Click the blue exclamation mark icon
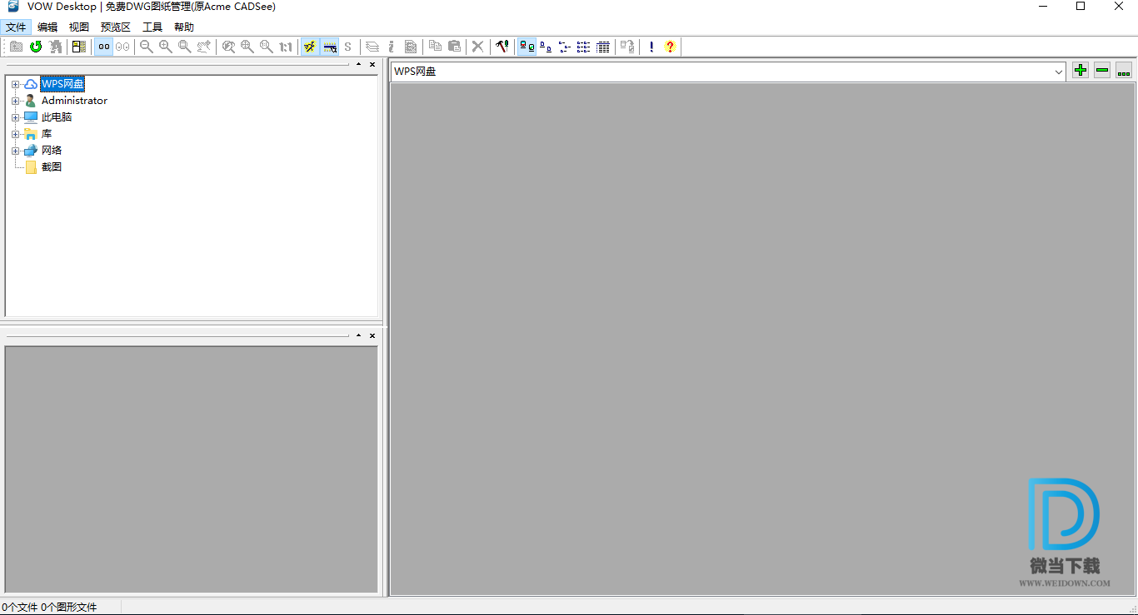Image resolution: width=1138 pixels, height=615 pixels. pos(651,47)
